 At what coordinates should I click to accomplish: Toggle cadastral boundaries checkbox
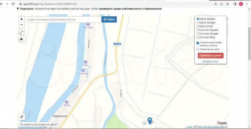point(198,43)
